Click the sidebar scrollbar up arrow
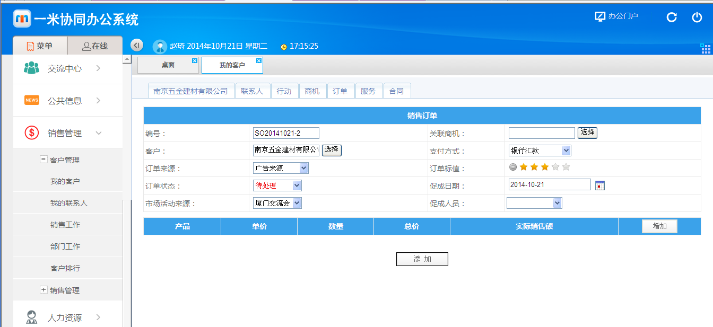 (x=127, y=59)
